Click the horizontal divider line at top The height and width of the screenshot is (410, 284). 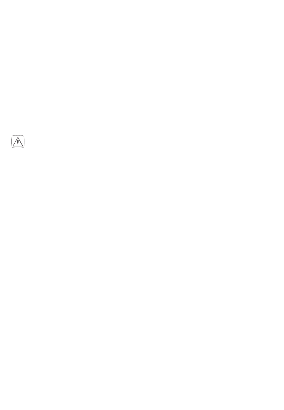pyautogui.click(x=142, y=14)
